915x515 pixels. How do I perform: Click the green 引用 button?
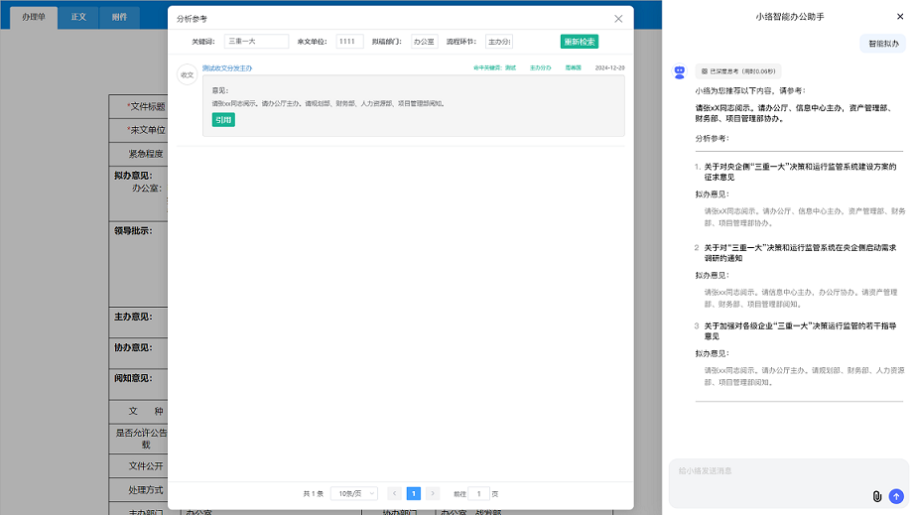coord(223,120)
